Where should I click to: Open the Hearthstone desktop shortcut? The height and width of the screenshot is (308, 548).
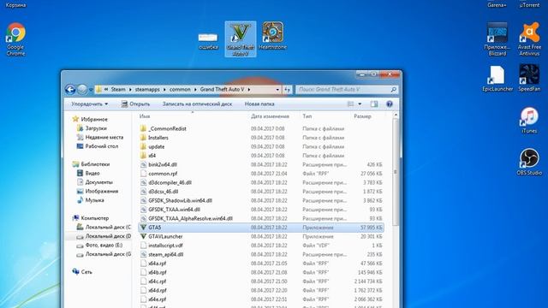(x=272, y=36)
